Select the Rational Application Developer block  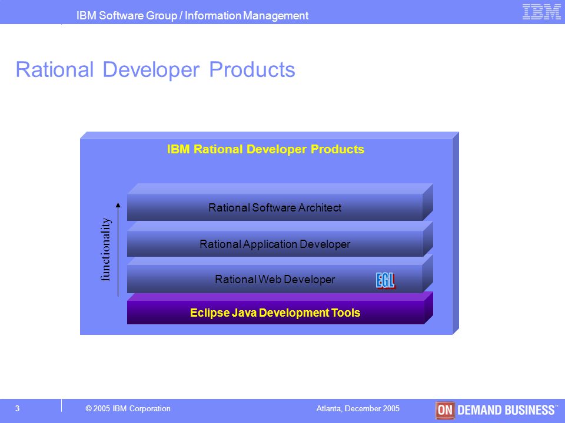tap(280, 239)
